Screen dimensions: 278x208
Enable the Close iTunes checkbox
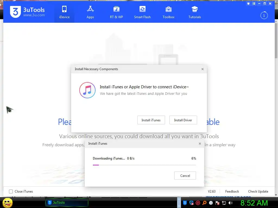coord(11,191)
